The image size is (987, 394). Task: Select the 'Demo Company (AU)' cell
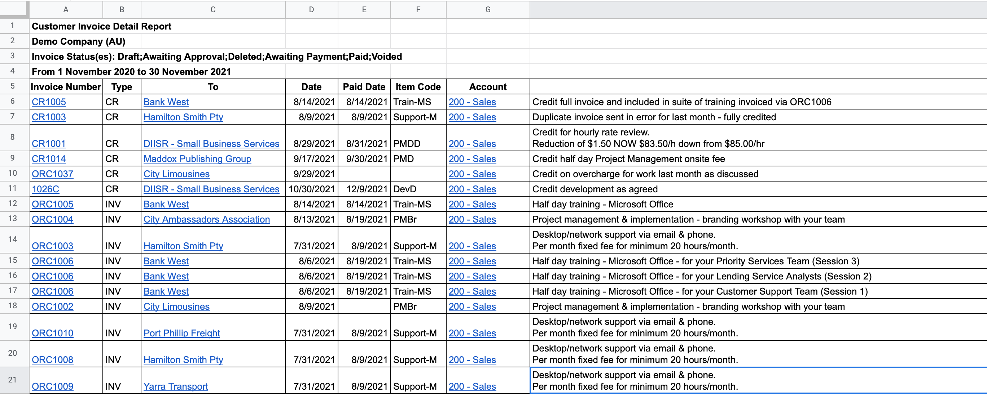point(85,41)
